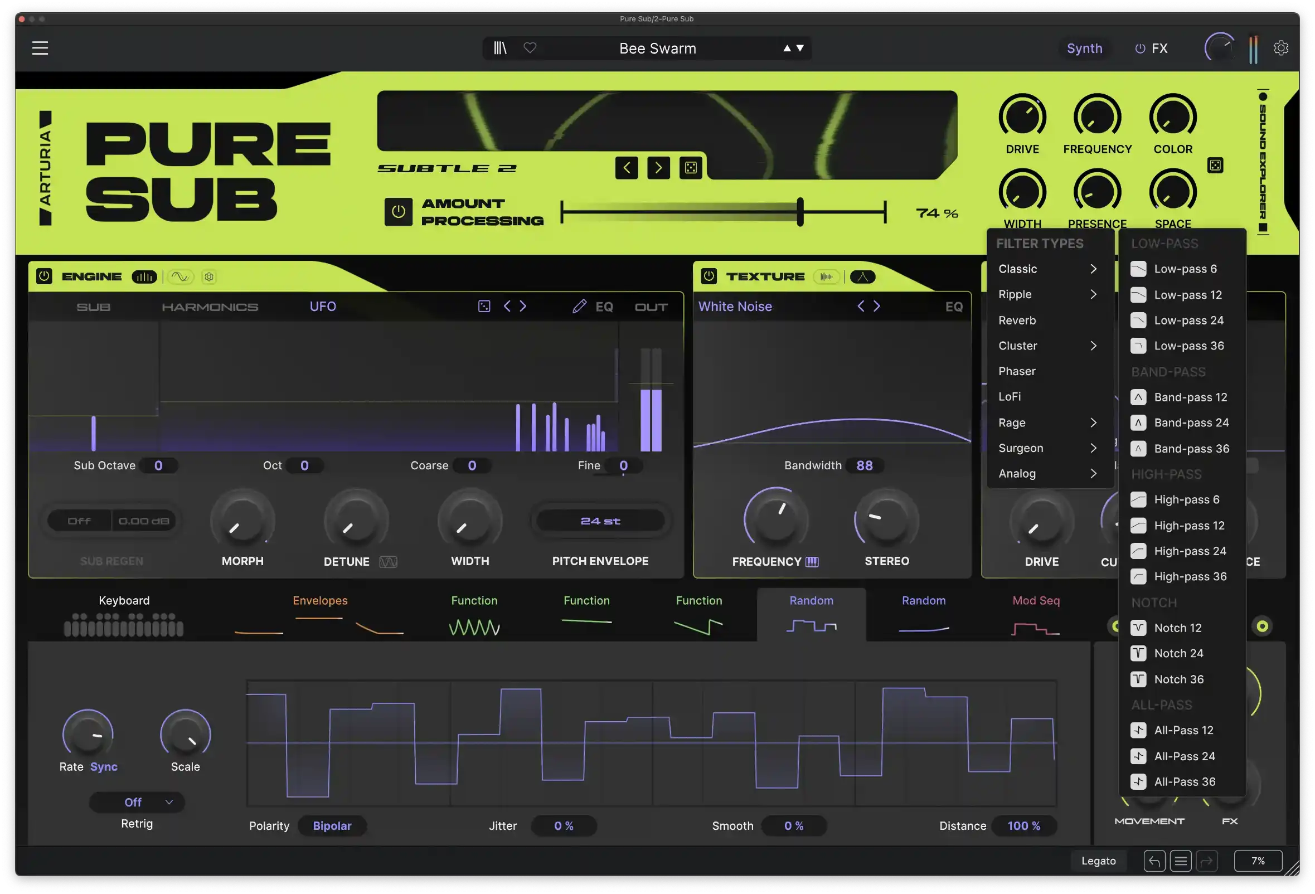Adjust the MORPH knob
This screenshot has height=894, width=1315.
tap(242, 521)
